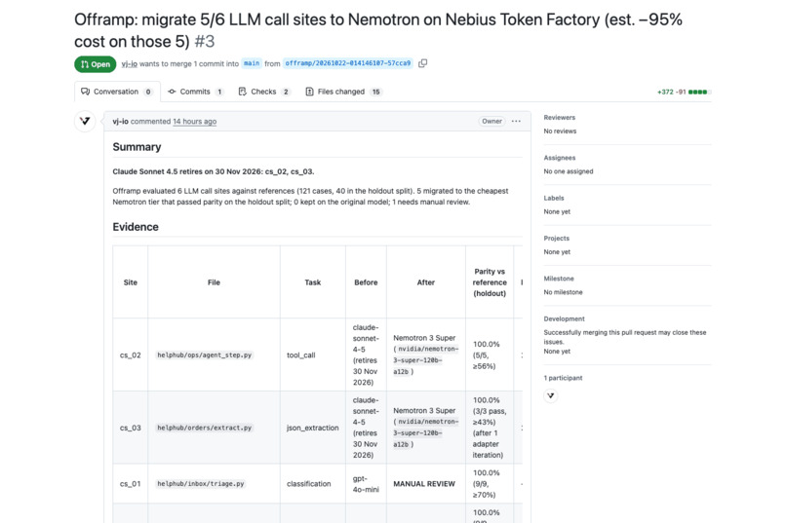
Task: Click the participant avatar in the sidebar
Action: pyautogui.click(x=550, y=395)
